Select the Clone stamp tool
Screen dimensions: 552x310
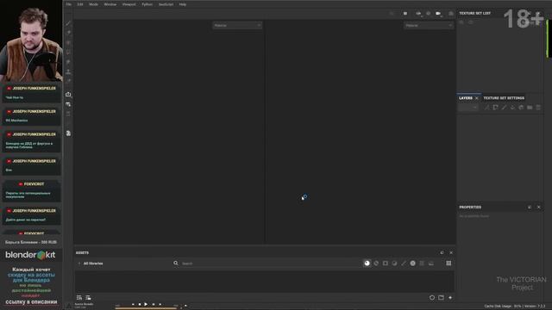point(68,71)
